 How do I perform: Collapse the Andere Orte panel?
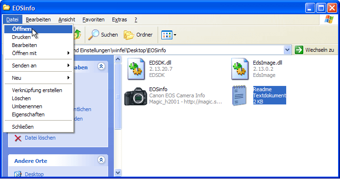(101, 160)
